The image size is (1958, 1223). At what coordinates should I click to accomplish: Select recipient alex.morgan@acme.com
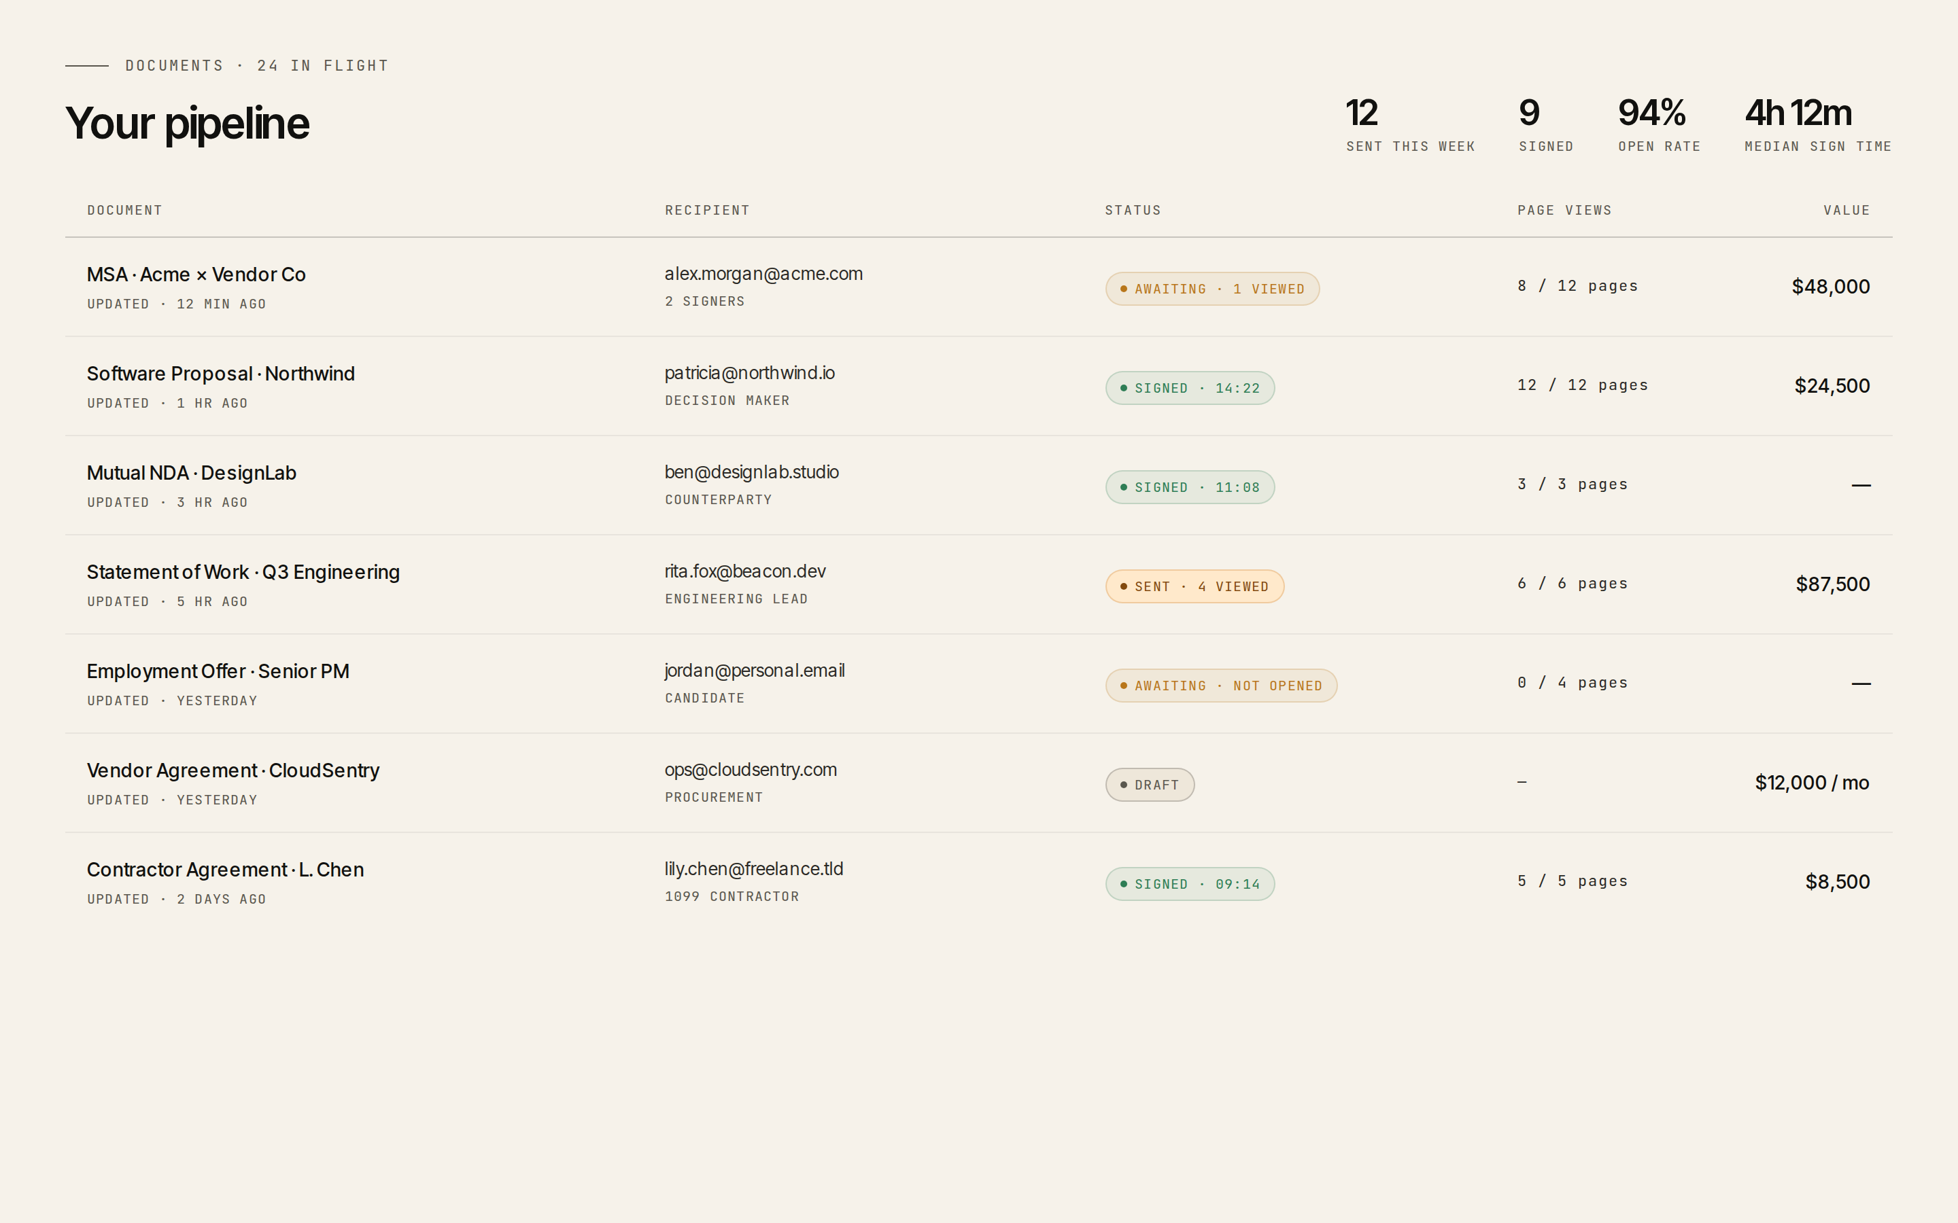point(763,274)
